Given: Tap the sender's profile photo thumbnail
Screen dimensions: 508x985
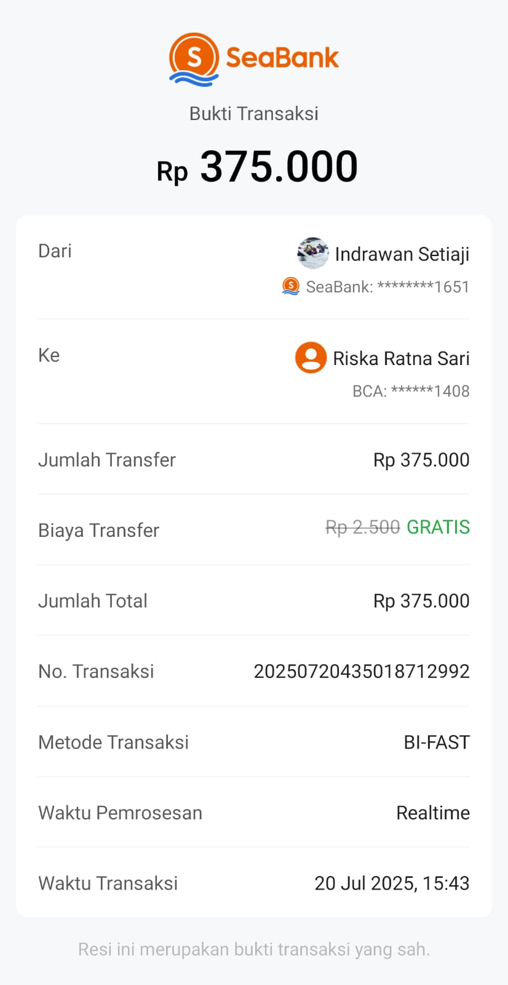Looking at the screenshot, I should point(312,253).
